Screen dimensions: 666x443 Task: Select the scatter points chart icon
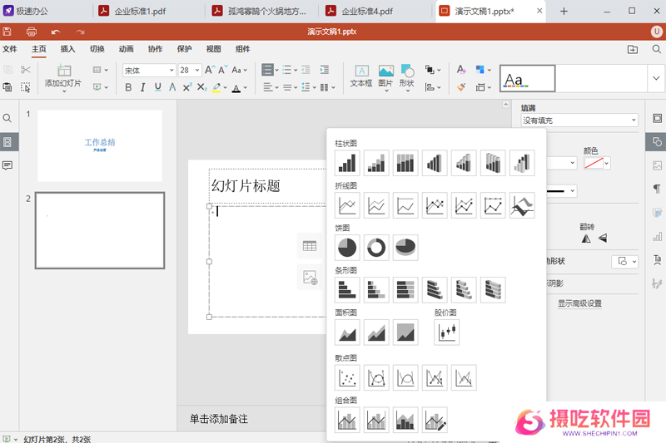(x=347, y=377)
